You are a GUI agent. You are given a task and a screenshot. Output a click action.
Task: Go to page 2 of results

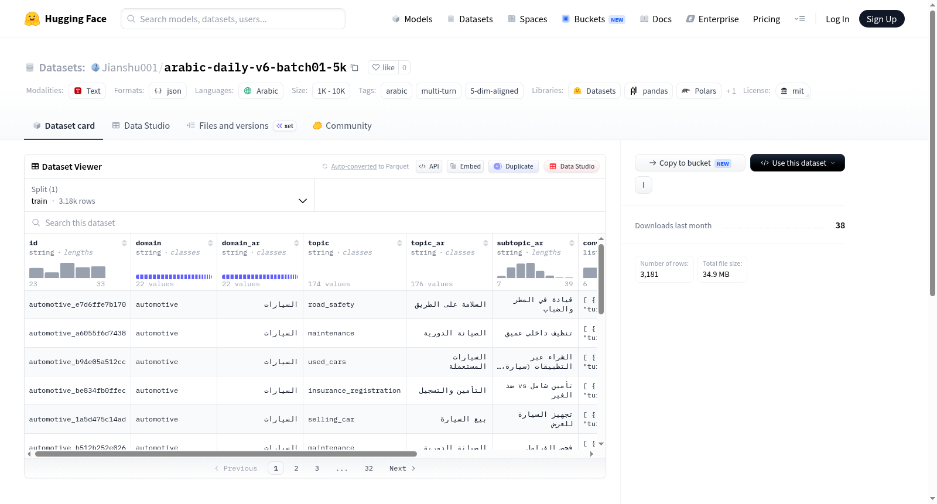pyautogui.click(x=296, y=468)
